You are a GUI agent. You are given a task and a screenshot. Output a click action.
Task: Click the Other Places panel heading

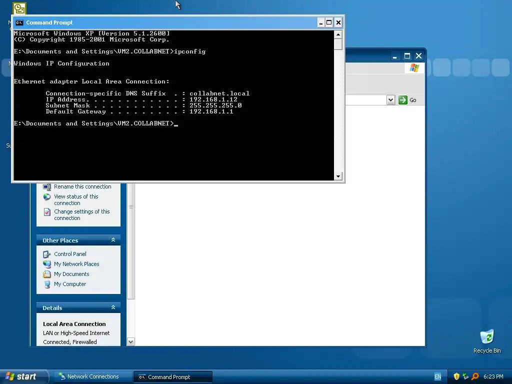click(60, 240)
